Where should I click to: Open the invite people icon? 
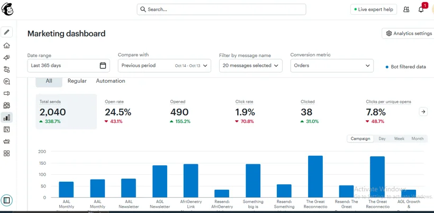pyautogui.click(x=406, y=10)
